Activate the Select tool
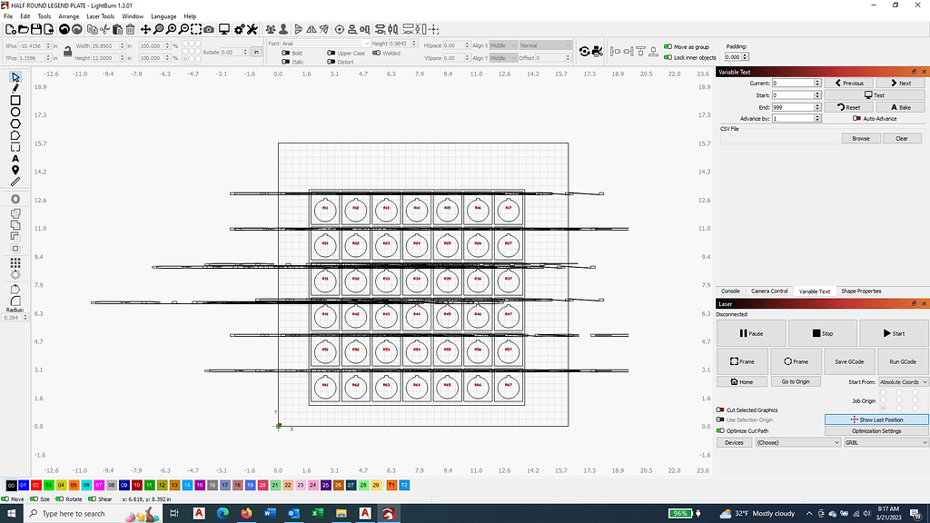This screenshot has height=523, width=930. coord(14,78)
